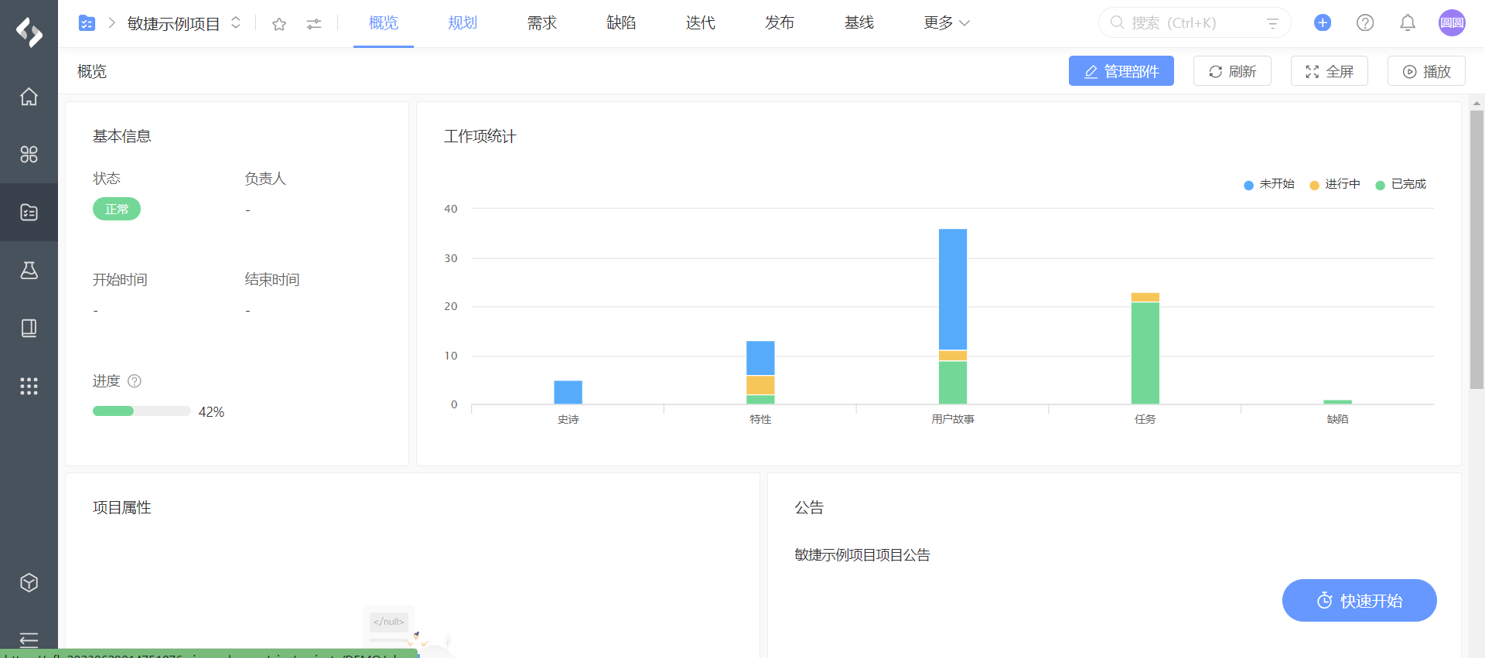Click the 工作项统计 heading

(x=480, y=136)
